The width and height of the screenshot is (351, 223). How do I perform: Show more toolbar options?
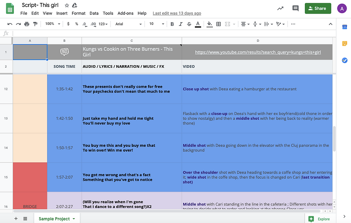click(x=293, y=24)
